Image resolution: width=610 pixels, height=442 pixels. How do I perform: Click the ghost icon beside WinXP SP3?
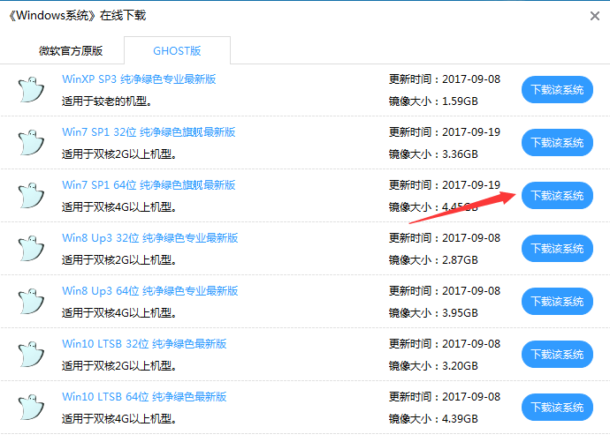(x=32, y=90)
